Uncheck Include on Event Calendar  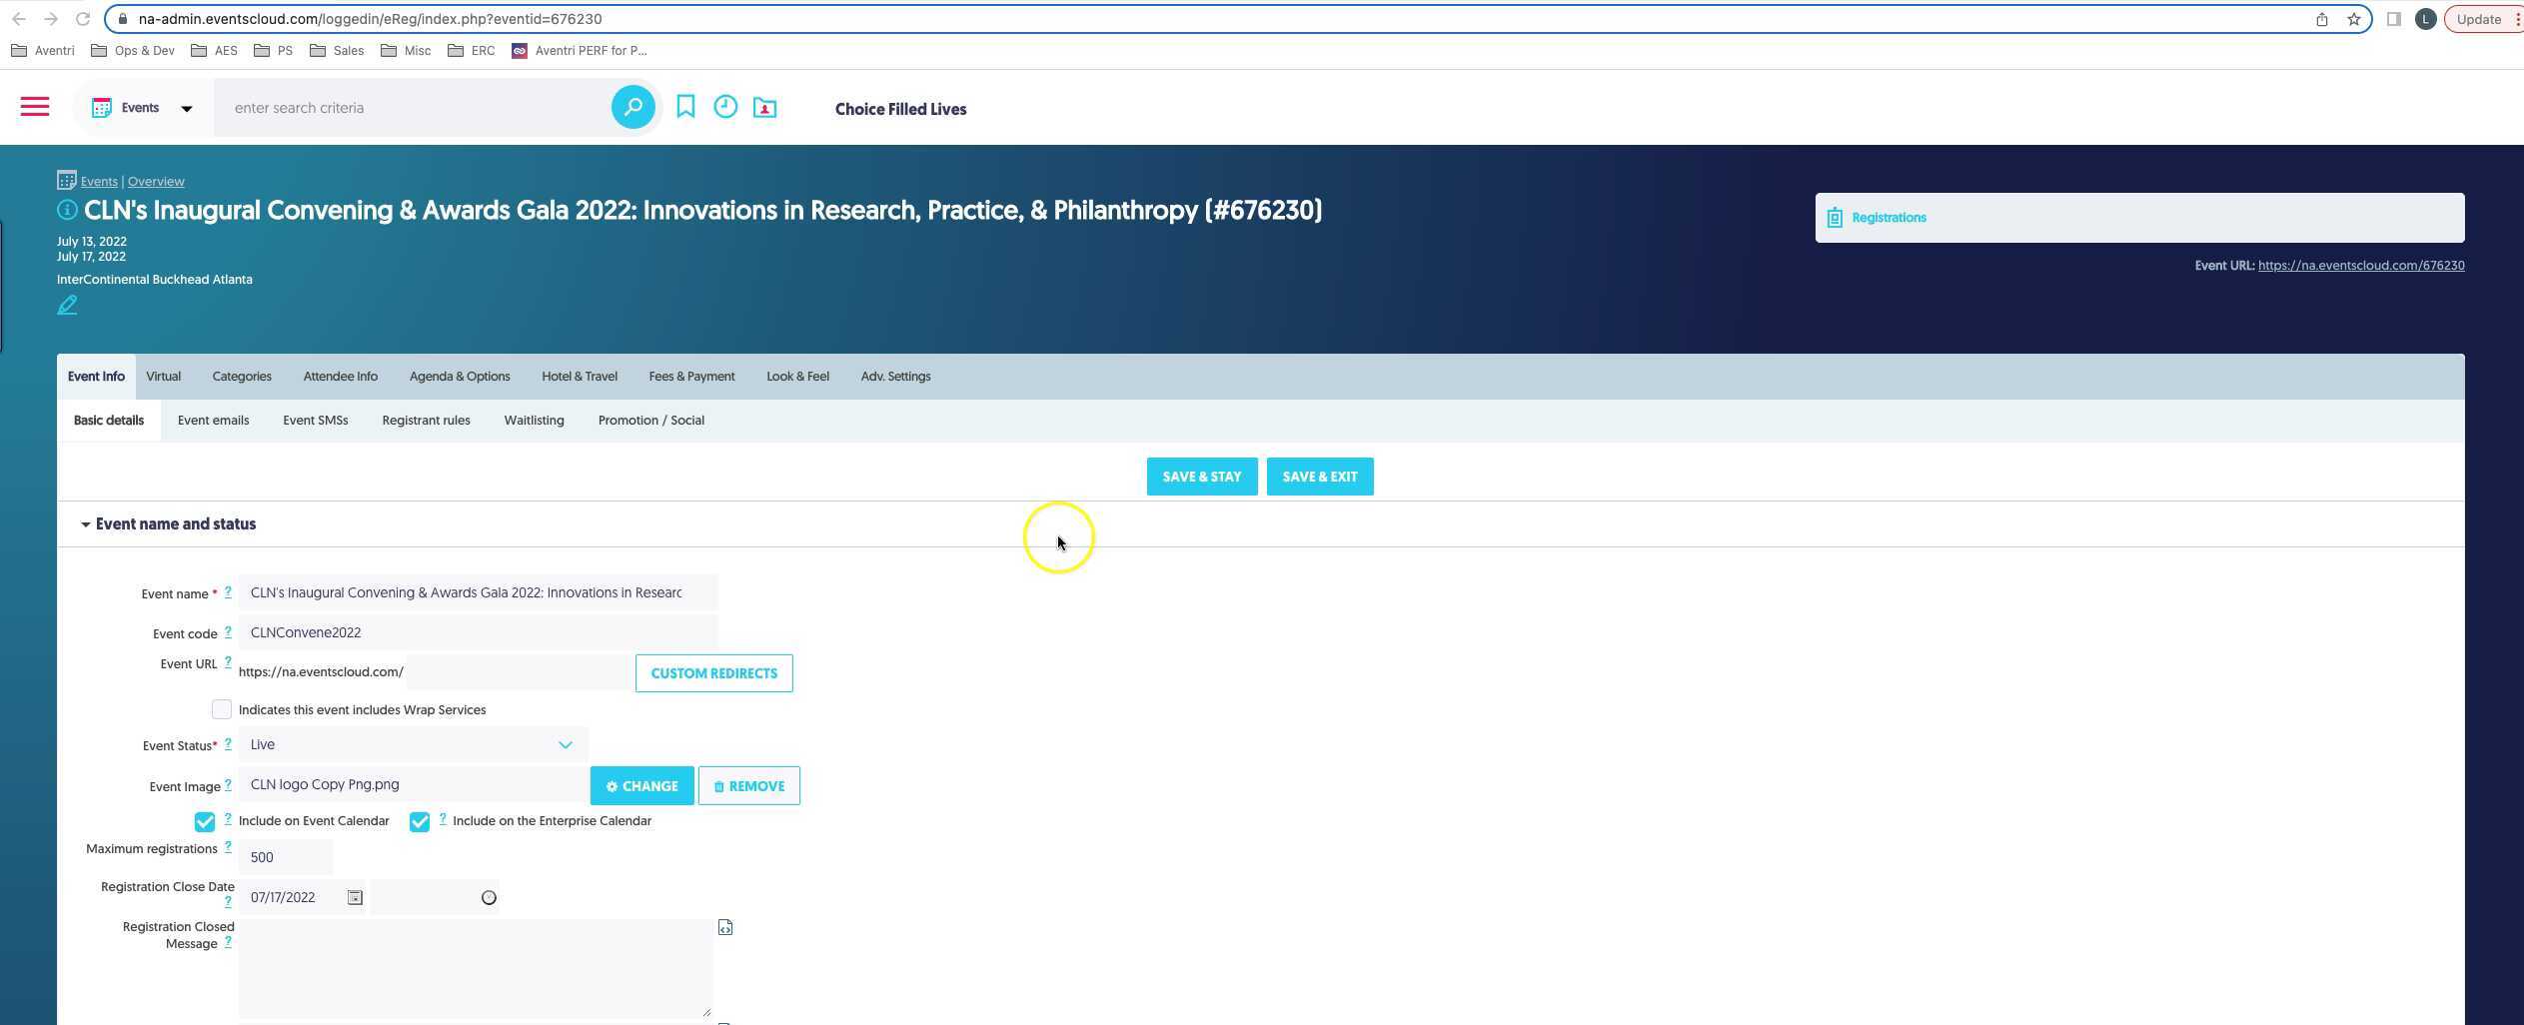[205, 821]
